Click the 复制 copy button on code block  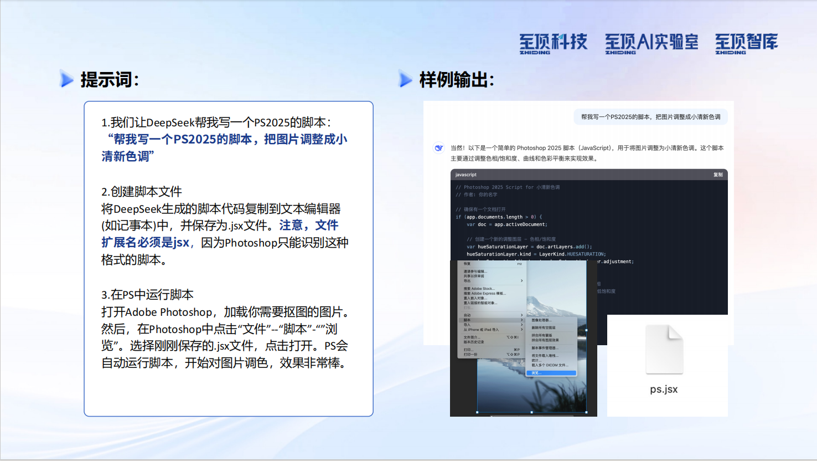718,175
